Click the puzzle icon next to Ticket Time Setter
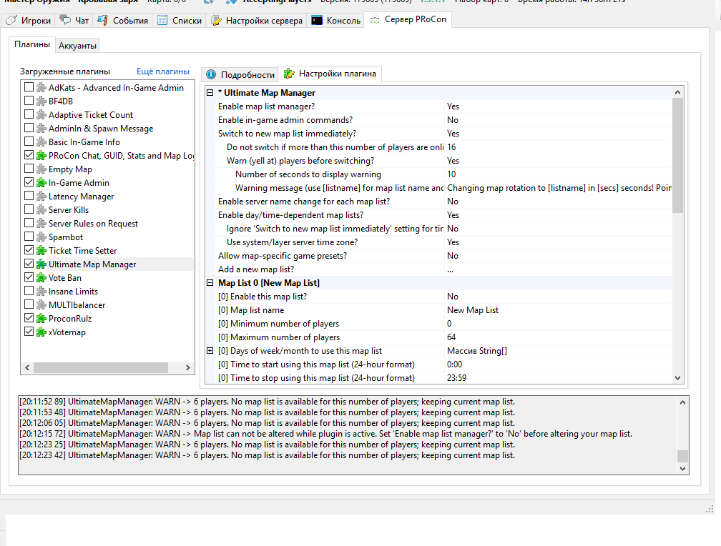This screenshot has height=546, width=721. click(41, 251)
